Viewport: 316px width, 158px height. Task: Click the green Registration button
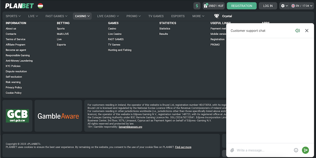(x=242, y=6)
